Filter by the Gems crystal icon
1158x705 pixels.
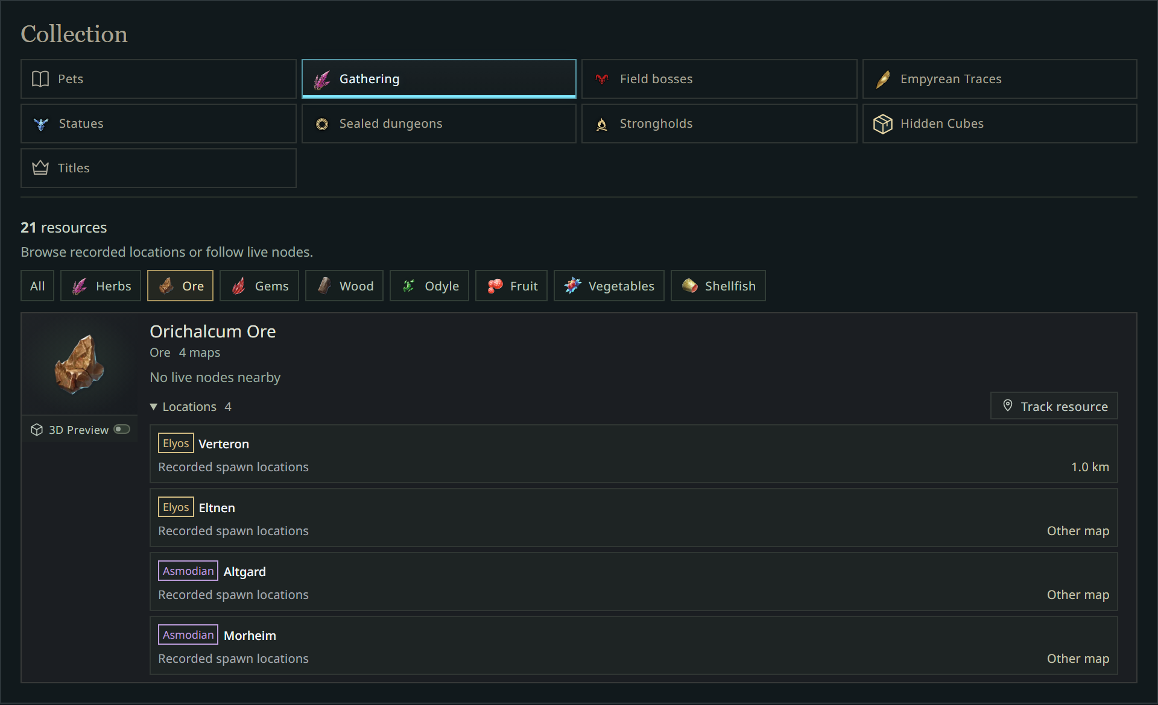[239, 286]
